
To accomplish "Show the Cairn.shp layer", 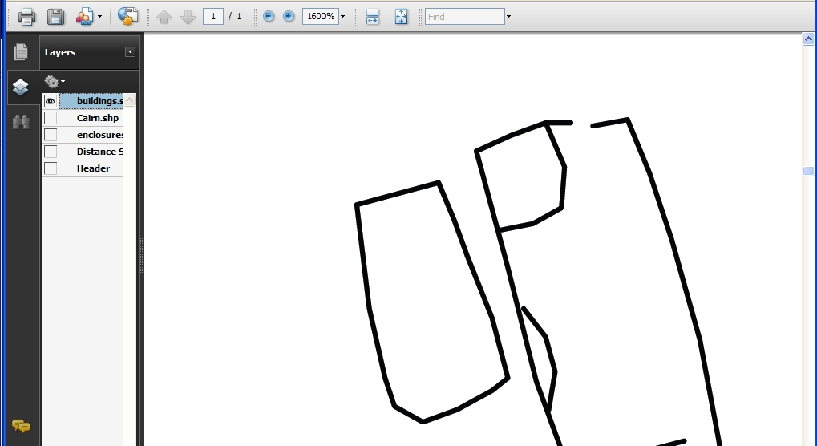I will pyautogui.click(x=51, y=118).
